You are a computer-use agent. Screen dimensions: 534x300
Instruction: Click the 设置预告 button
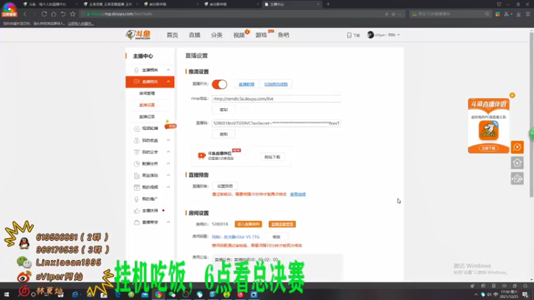coord(225,186)
